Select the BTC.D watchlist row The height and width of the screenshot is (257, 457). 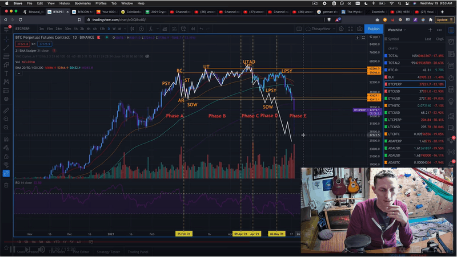415,70
